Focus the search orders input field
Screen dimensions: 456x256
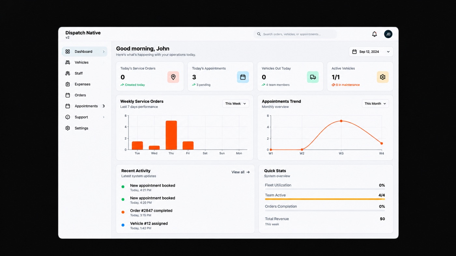tap(295, 34)
